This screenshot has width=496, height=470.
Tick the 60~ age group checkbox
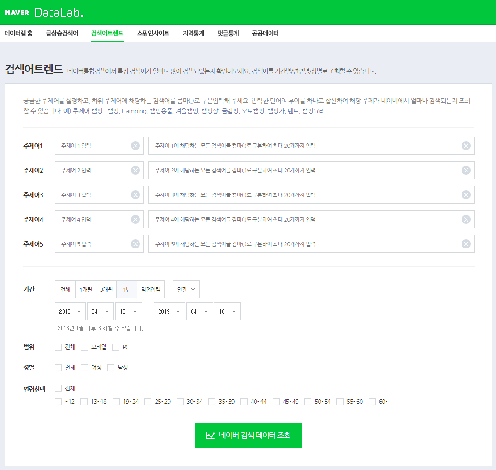[x=372, y=402]
